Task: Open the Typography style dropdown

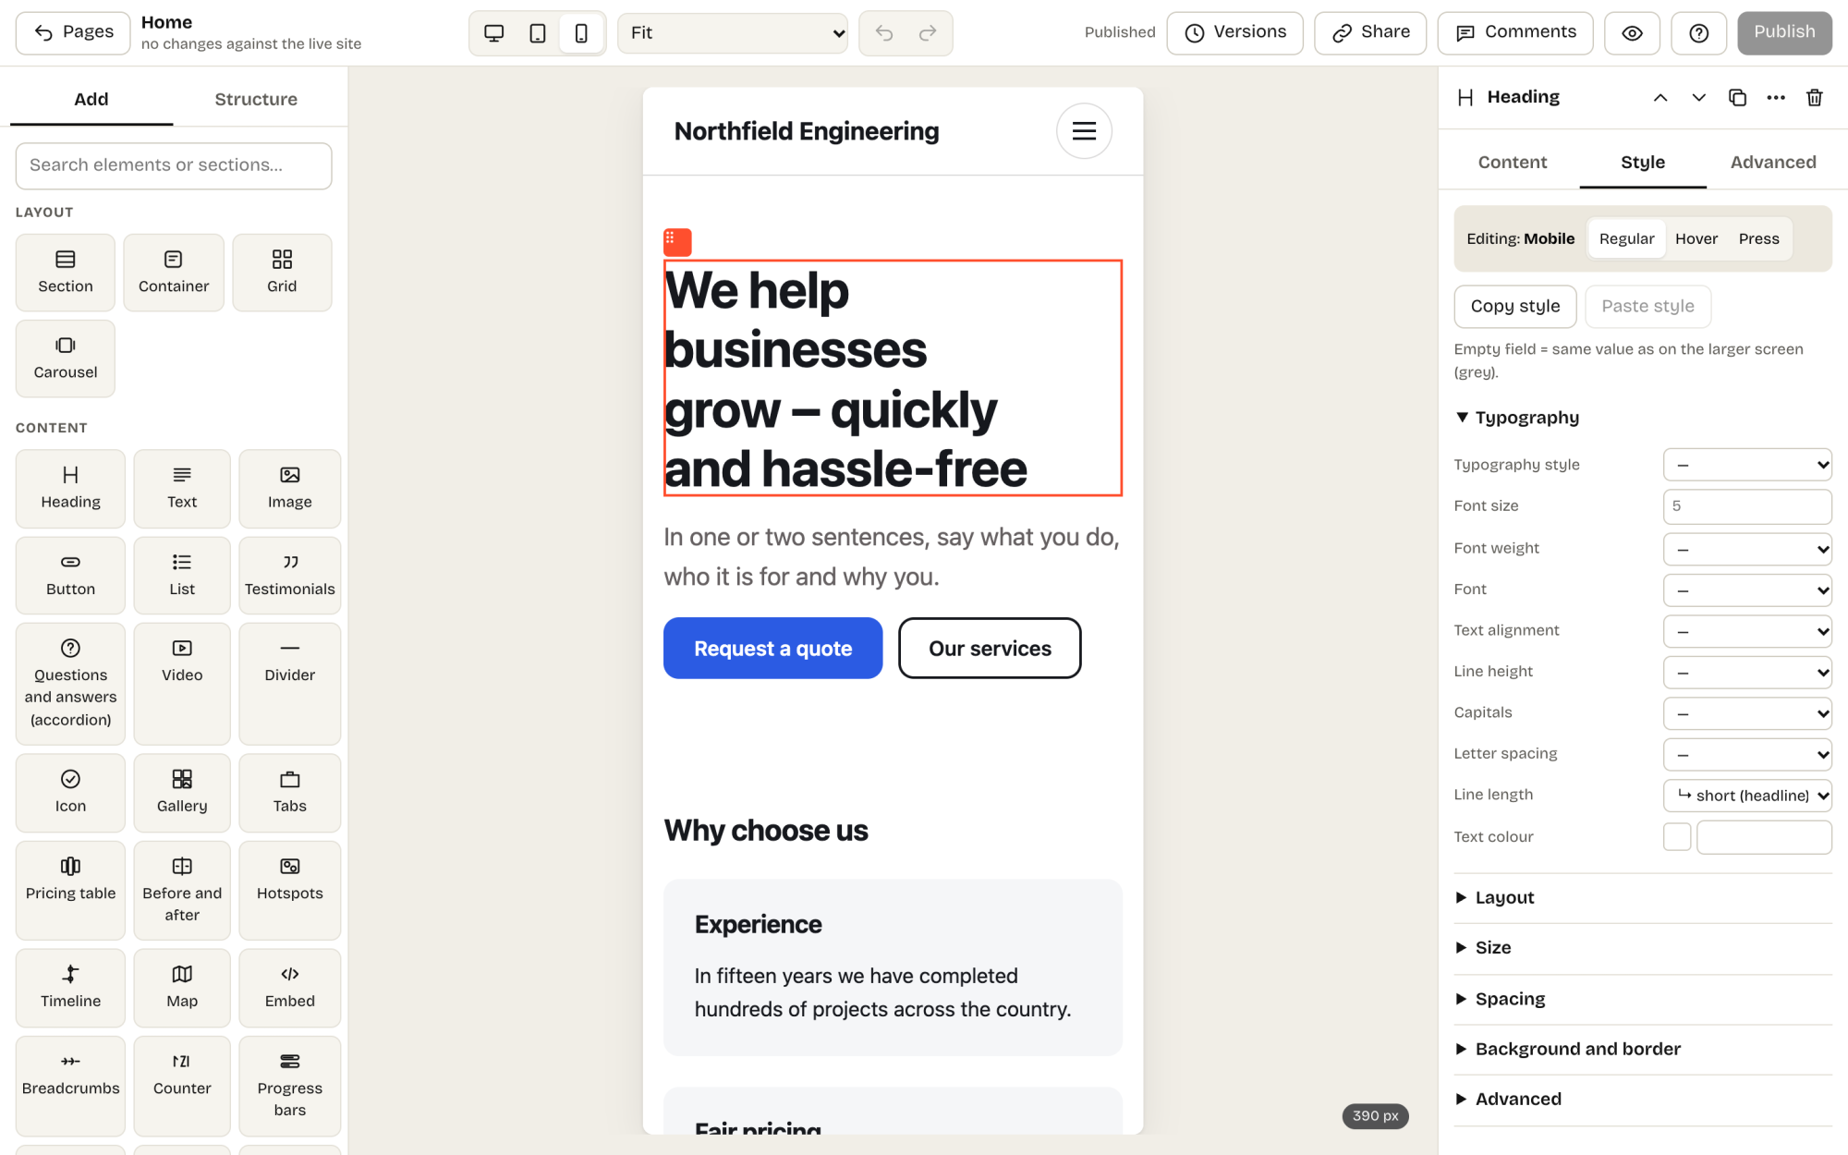Action: click(x=1747, y=465)
